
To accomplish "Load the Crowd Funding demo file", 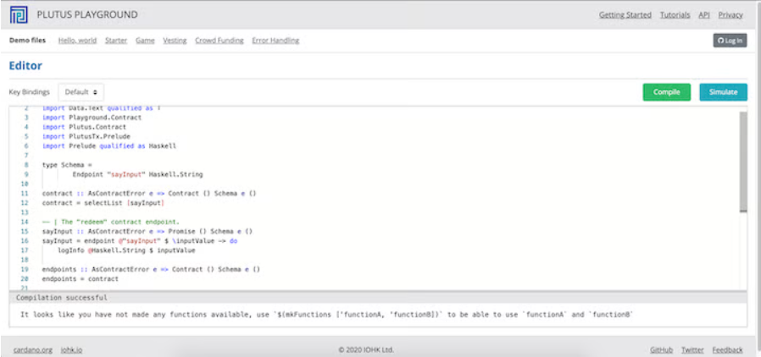I will [x=219, y=41].
